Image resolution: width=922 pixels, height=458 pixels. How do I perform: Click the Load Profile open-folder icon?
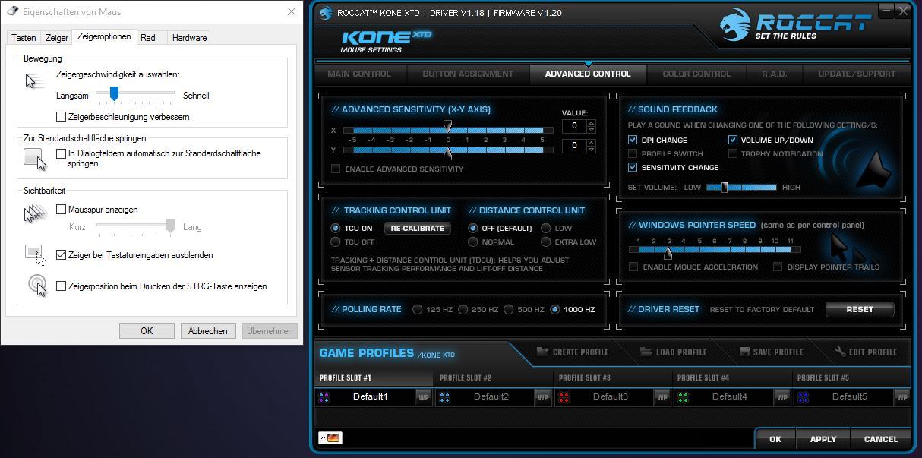646,352
